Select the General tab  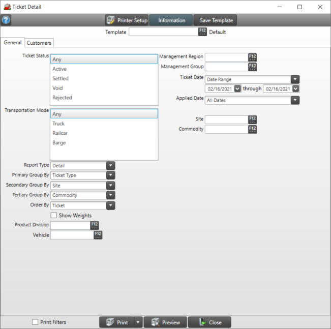click(13, 43)
